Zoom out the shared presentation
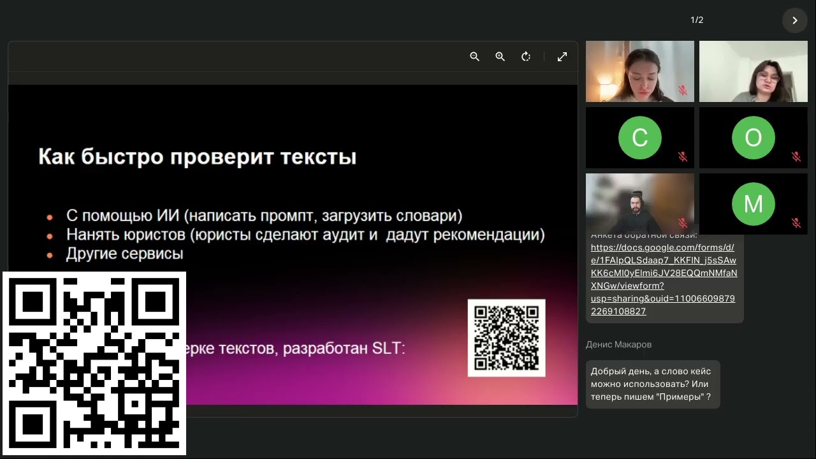The height and width of the screenshot is (459, 816). pyautogui.click(x=474, y=57)
